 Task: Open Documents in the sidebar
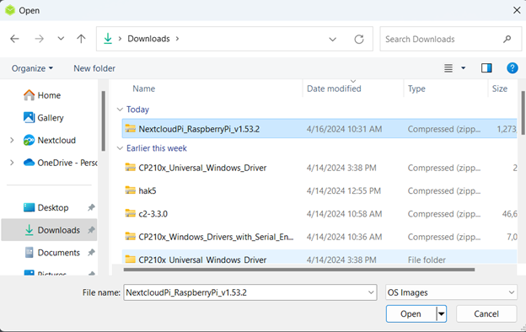tap(52, 253)
